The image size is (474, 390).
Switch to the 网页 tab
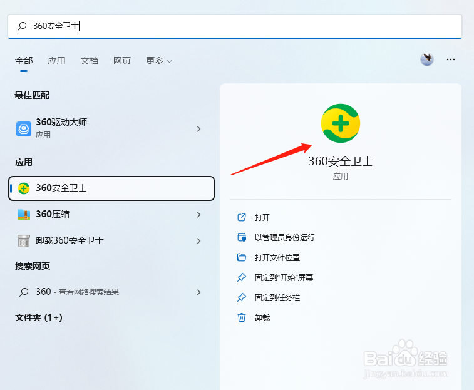(x=122, y=61)
